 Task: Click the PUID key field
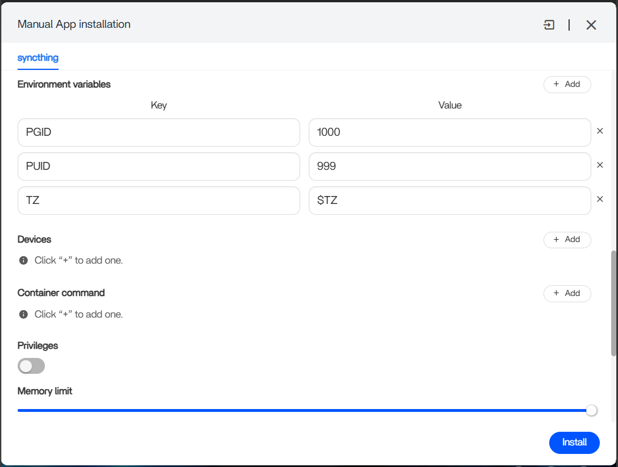click(x=159, y=166)
